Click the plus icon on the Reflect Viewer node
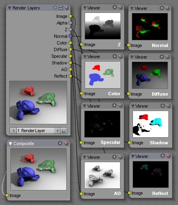Screen dimensions: 178x205 163,156
